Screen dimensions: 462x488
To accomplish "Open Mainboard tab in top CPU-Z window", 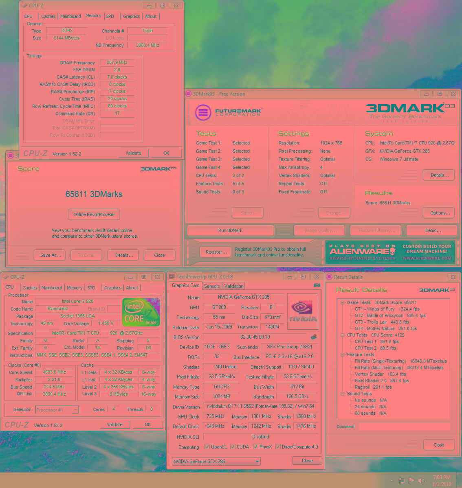I will point(70,16).
